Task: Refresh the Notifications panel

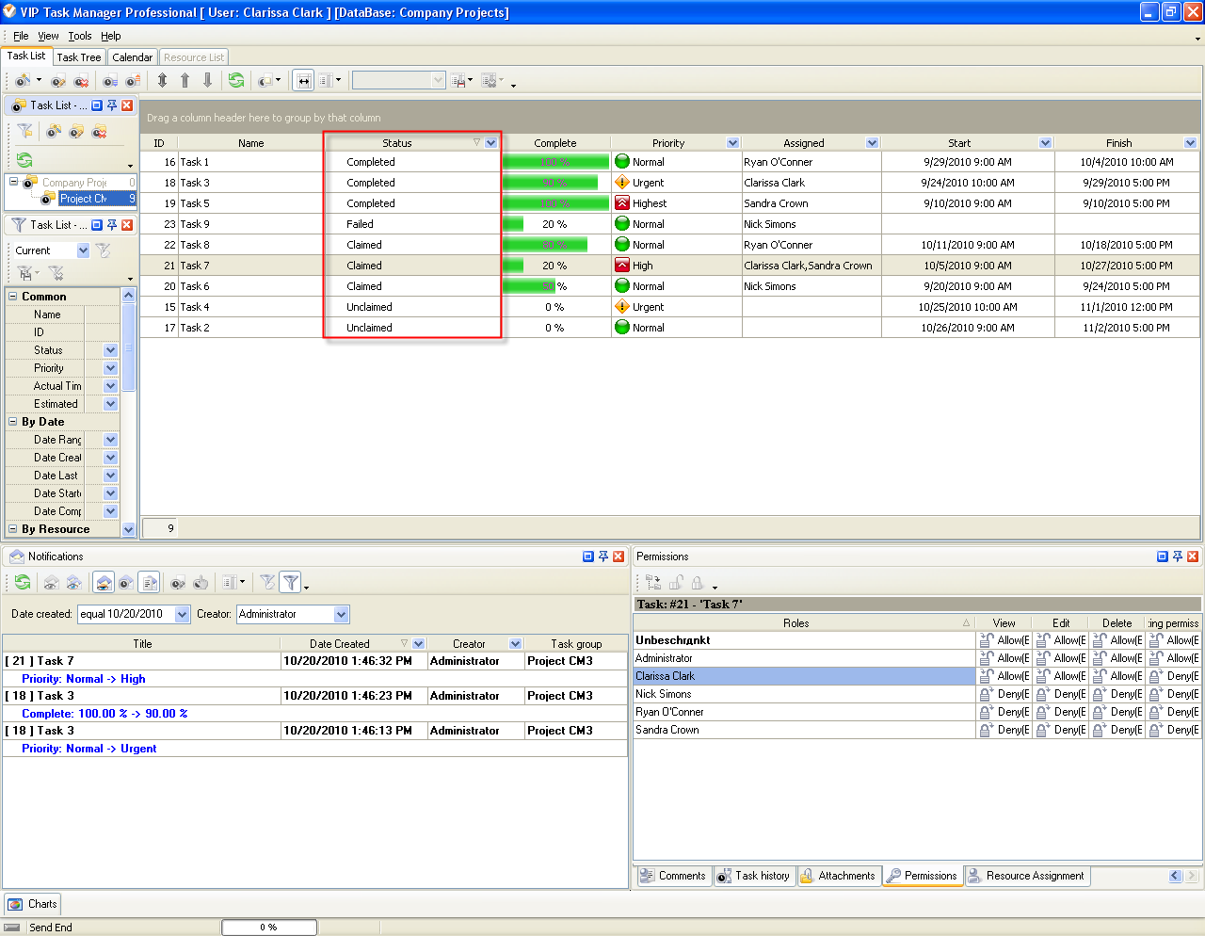Action: [x=23, y=583]
